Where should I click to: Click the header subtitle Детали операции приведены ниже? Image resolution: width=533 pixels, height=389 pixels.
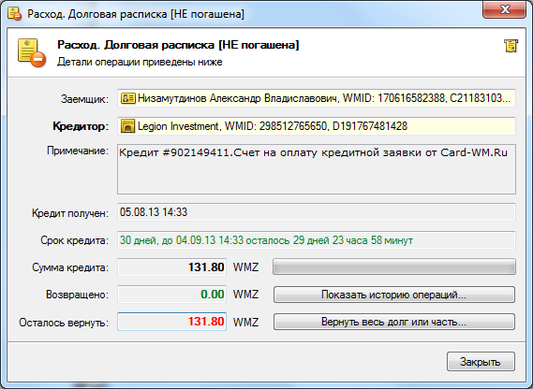click(140, 62)
